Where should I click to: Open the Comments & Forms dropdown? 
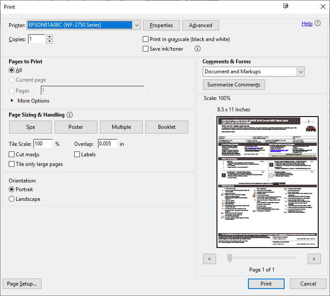(x=300, y=72)
